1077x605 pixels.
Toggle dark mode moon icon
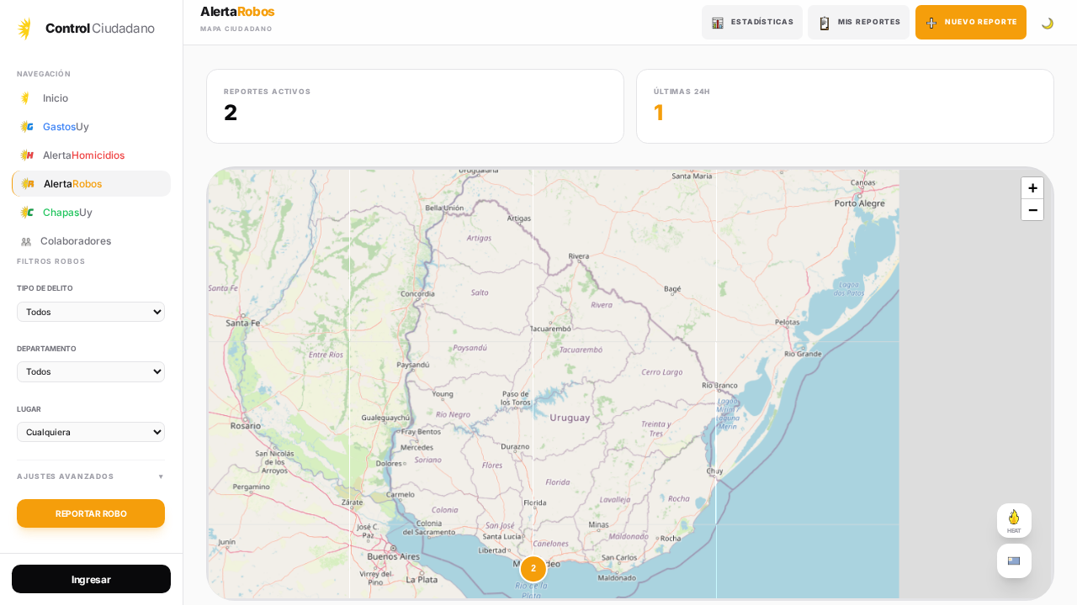[1048, 23]
